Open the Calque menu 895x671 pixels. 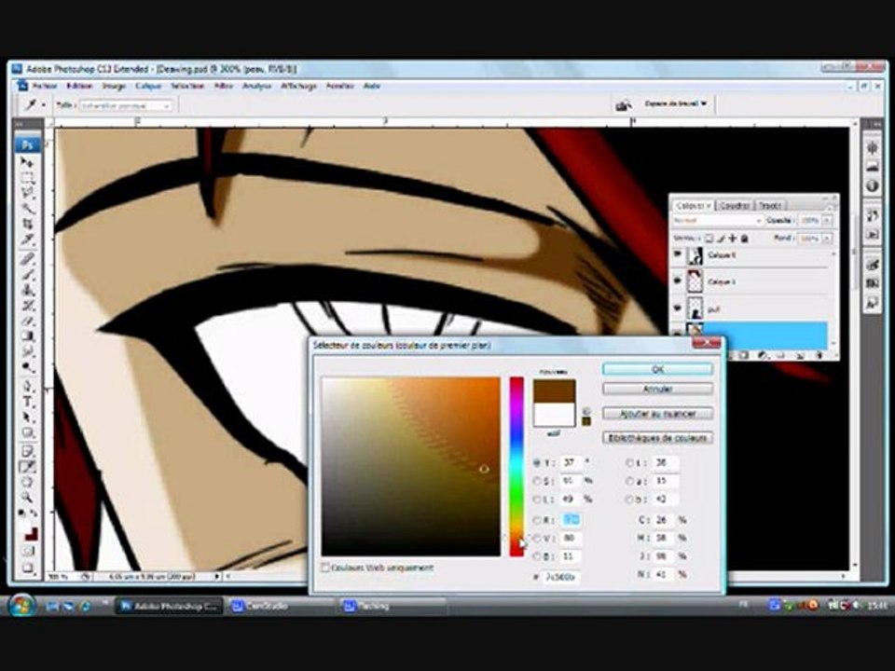[148, 86]
